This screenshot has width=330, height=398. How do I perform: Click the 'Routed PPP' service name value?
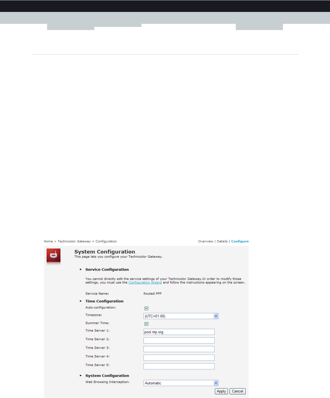pyautogui.click(x=153, y=293)
